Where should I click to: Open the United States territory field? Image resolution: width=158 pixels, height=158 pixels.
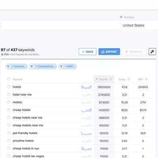[x=139, y=25]
